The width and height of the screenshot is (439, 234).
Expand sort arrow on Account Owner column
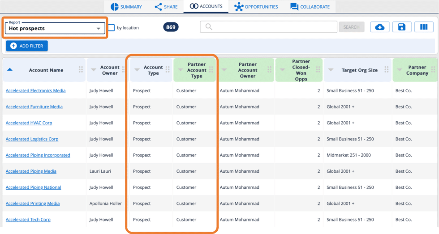click(x=94, y=70)
